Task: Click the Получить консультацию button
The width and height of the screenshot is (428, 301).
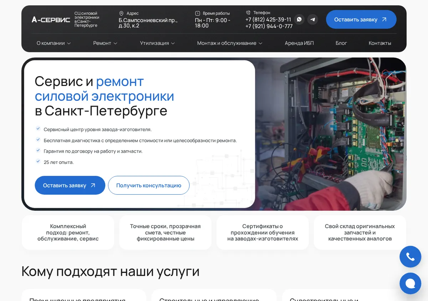Action: coord(149,185)
